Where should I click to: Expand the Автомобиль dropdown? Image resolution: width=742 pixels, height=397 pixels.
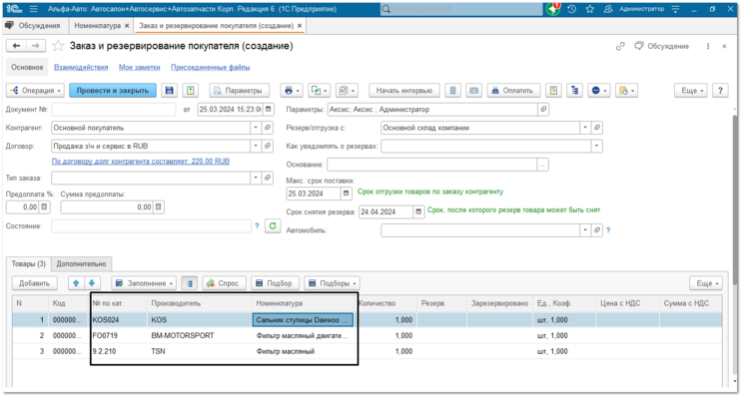[x=585, y=230]
